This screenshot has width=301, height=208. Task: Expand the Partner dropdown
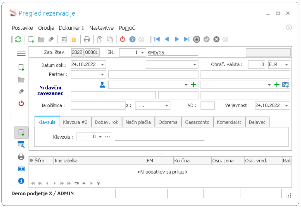pyautogui.click(x=102, y=75)
